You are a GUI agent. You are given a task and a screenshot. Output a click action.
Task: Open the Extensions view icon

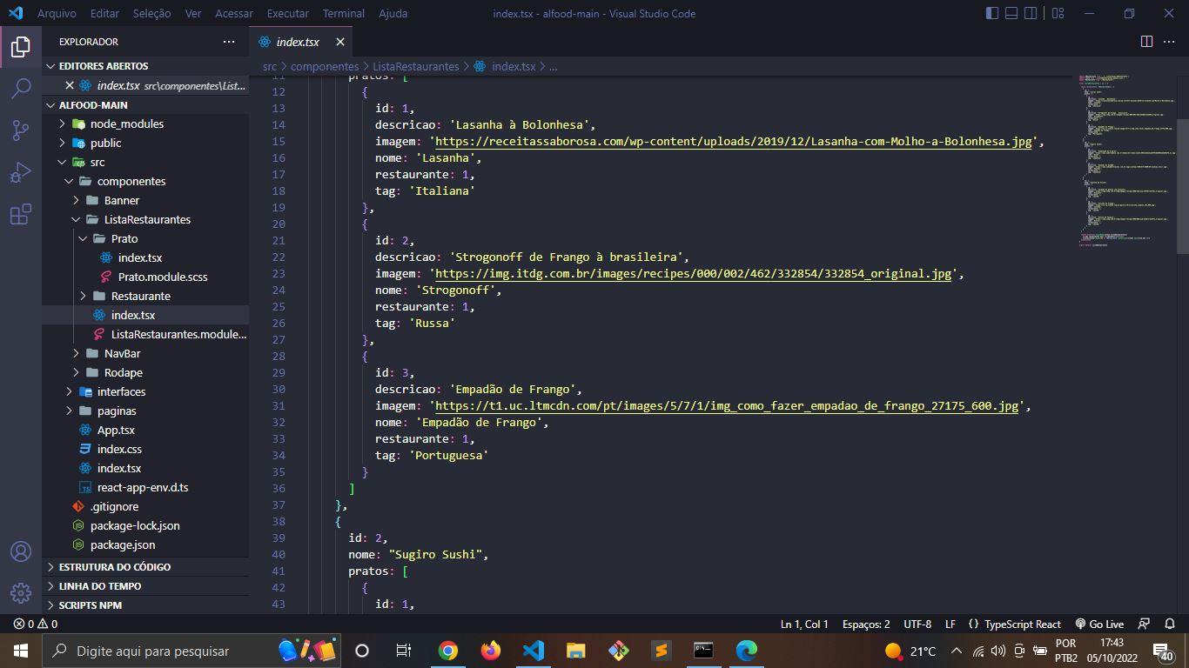tap(21, 214)
